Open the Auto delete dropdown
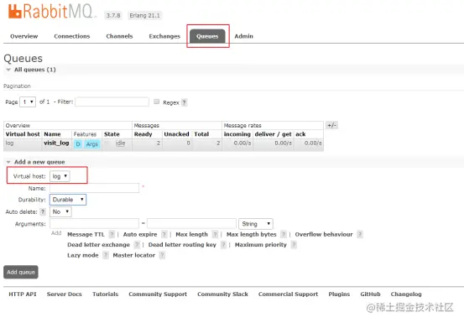Viewport: 464px width, 323px height. [60, 211]
